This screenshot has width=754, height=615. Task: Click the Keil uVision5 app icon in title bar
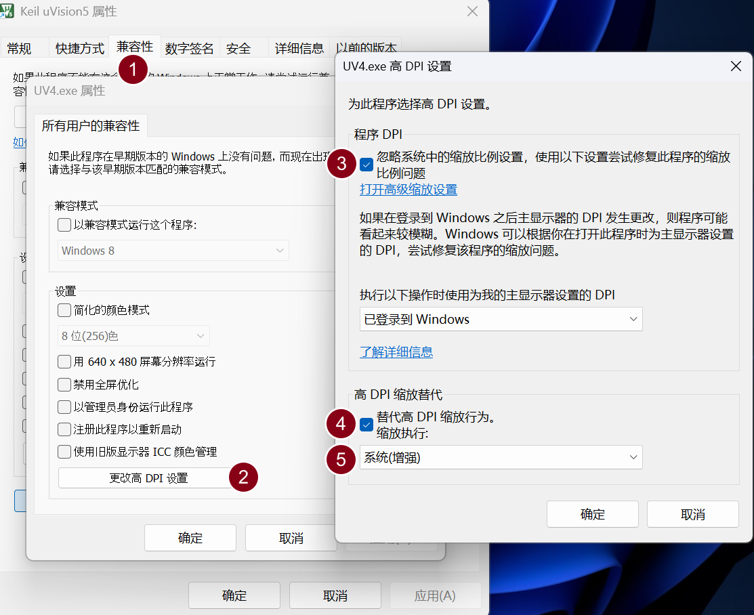pos(7,11)
